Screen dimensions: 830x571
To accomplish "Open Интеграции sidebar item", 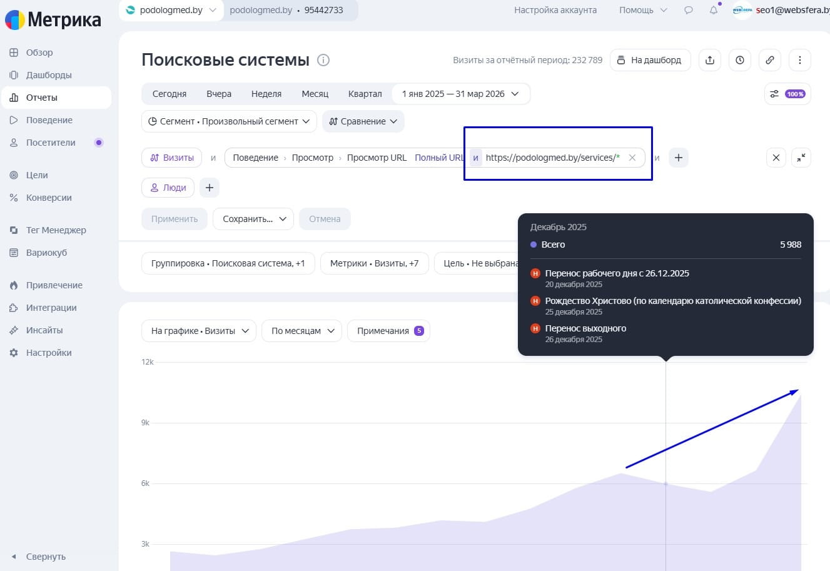I will (51, 308).
